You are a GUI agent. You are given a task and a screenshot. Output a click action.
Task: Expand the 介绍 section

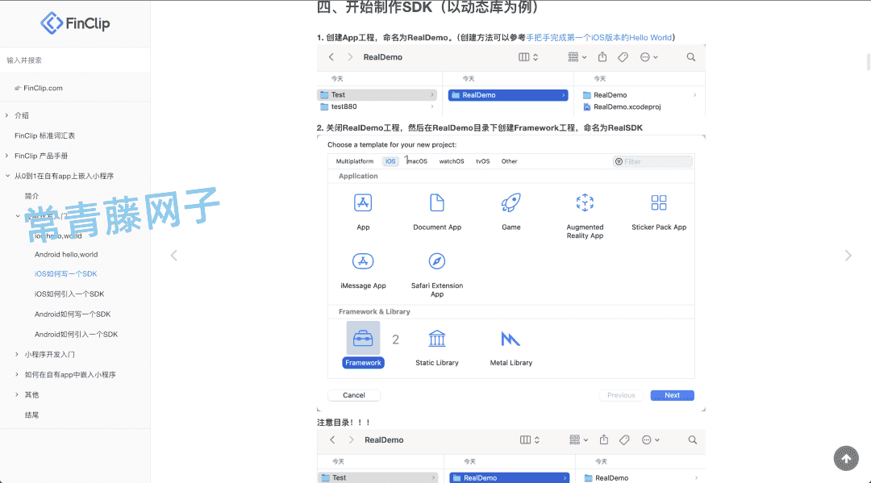(x=6, y=115)
